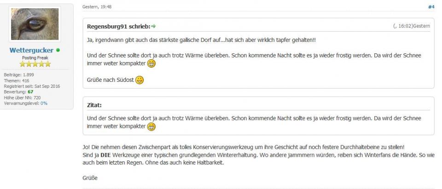The image size is (442, 189).
Task: Click the Grüße sign-off at post end
Action: (89, 177)
